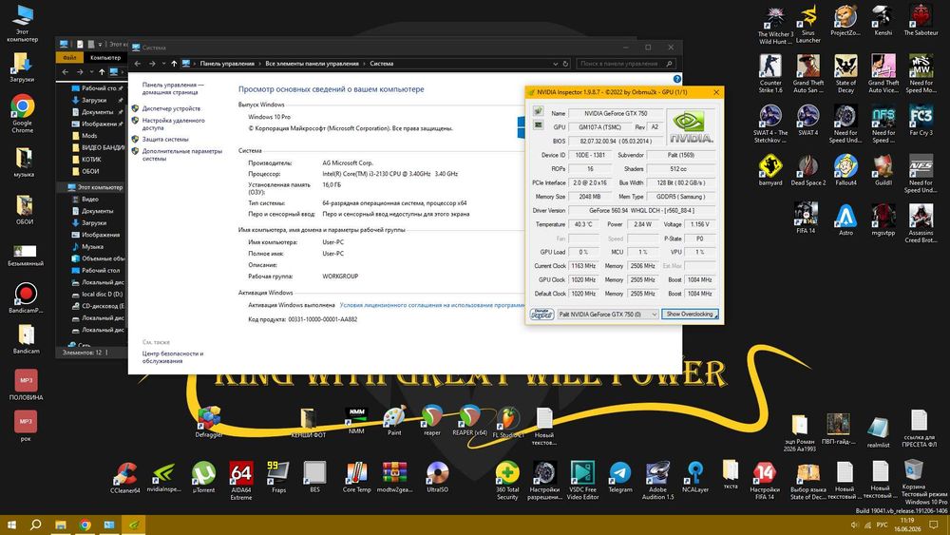Click the Windows Start button
This screenshot has height=535, width=950.
11,525
